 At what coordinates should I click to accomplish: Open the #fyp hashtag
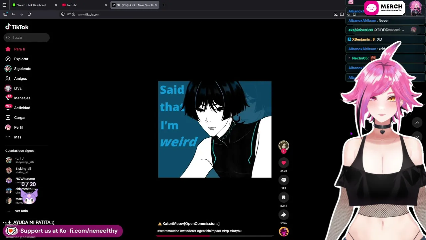tap(225, 231)
